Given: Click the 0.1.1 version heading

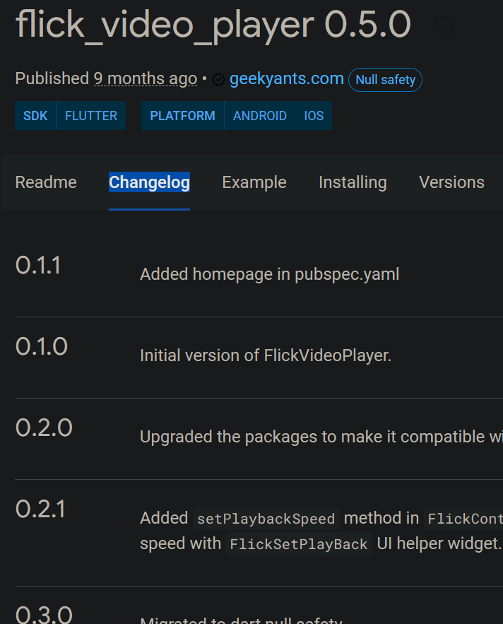Looking at the screenshot, I should pos(37,265).
